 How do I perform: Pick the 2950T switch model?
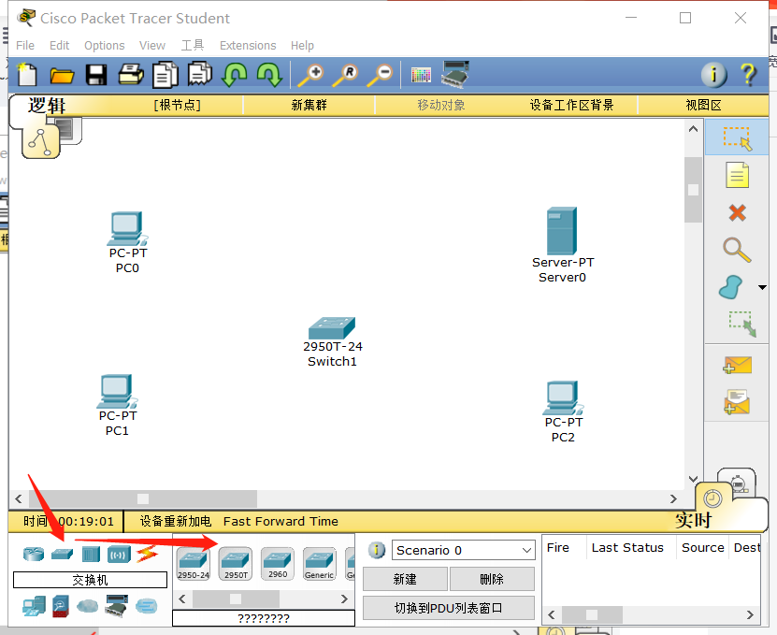point(236,564)
